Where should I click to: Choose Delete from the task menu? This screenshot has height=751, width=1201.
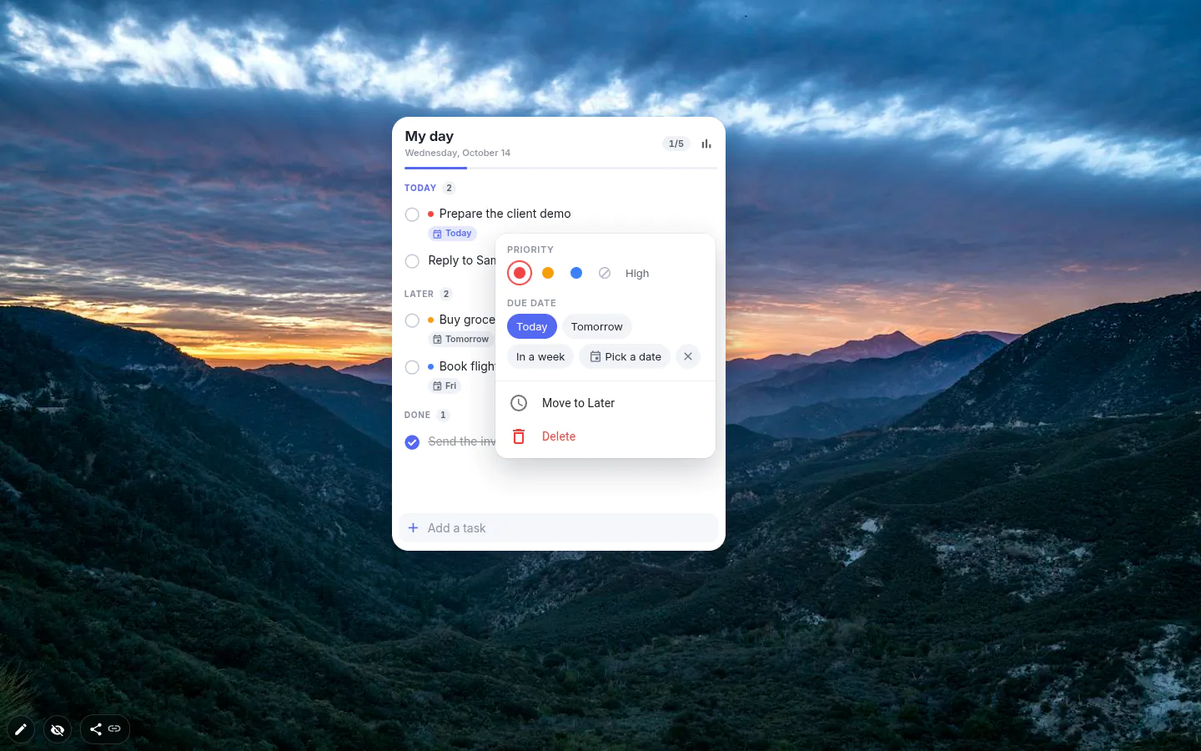[606, 436]
